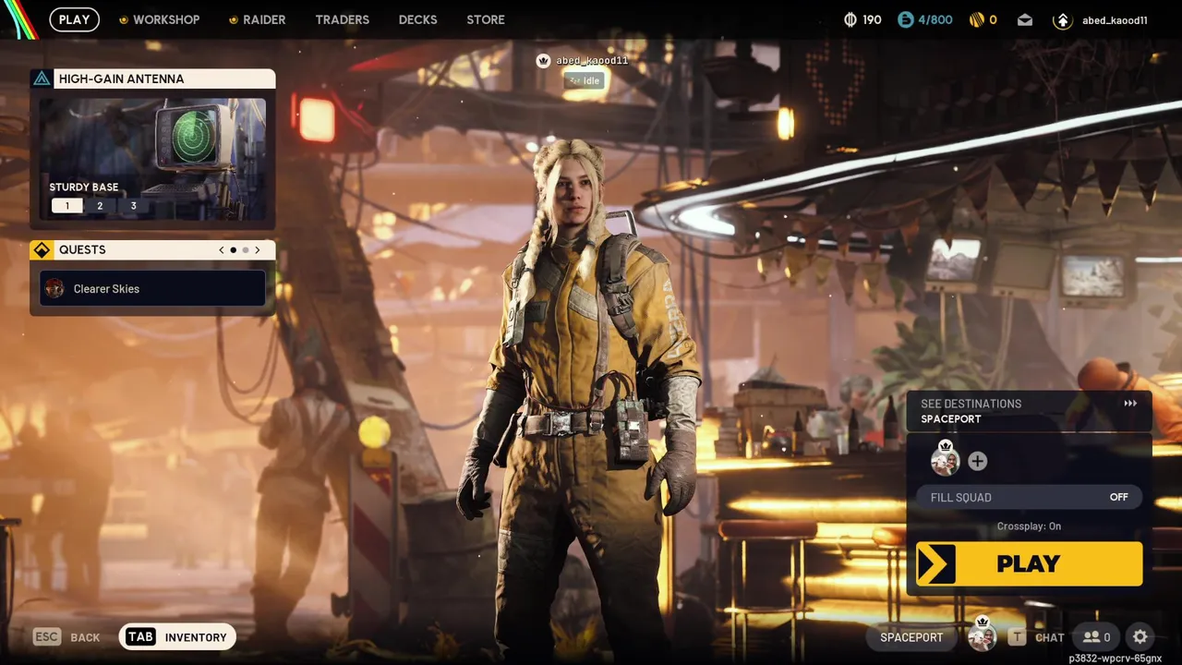
Task: Click the RAIDER notification dot icon
Action: tap(234, 19)
